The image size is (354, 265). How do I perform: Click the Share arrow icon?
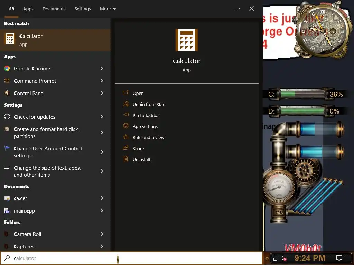[x=126, y=148]
